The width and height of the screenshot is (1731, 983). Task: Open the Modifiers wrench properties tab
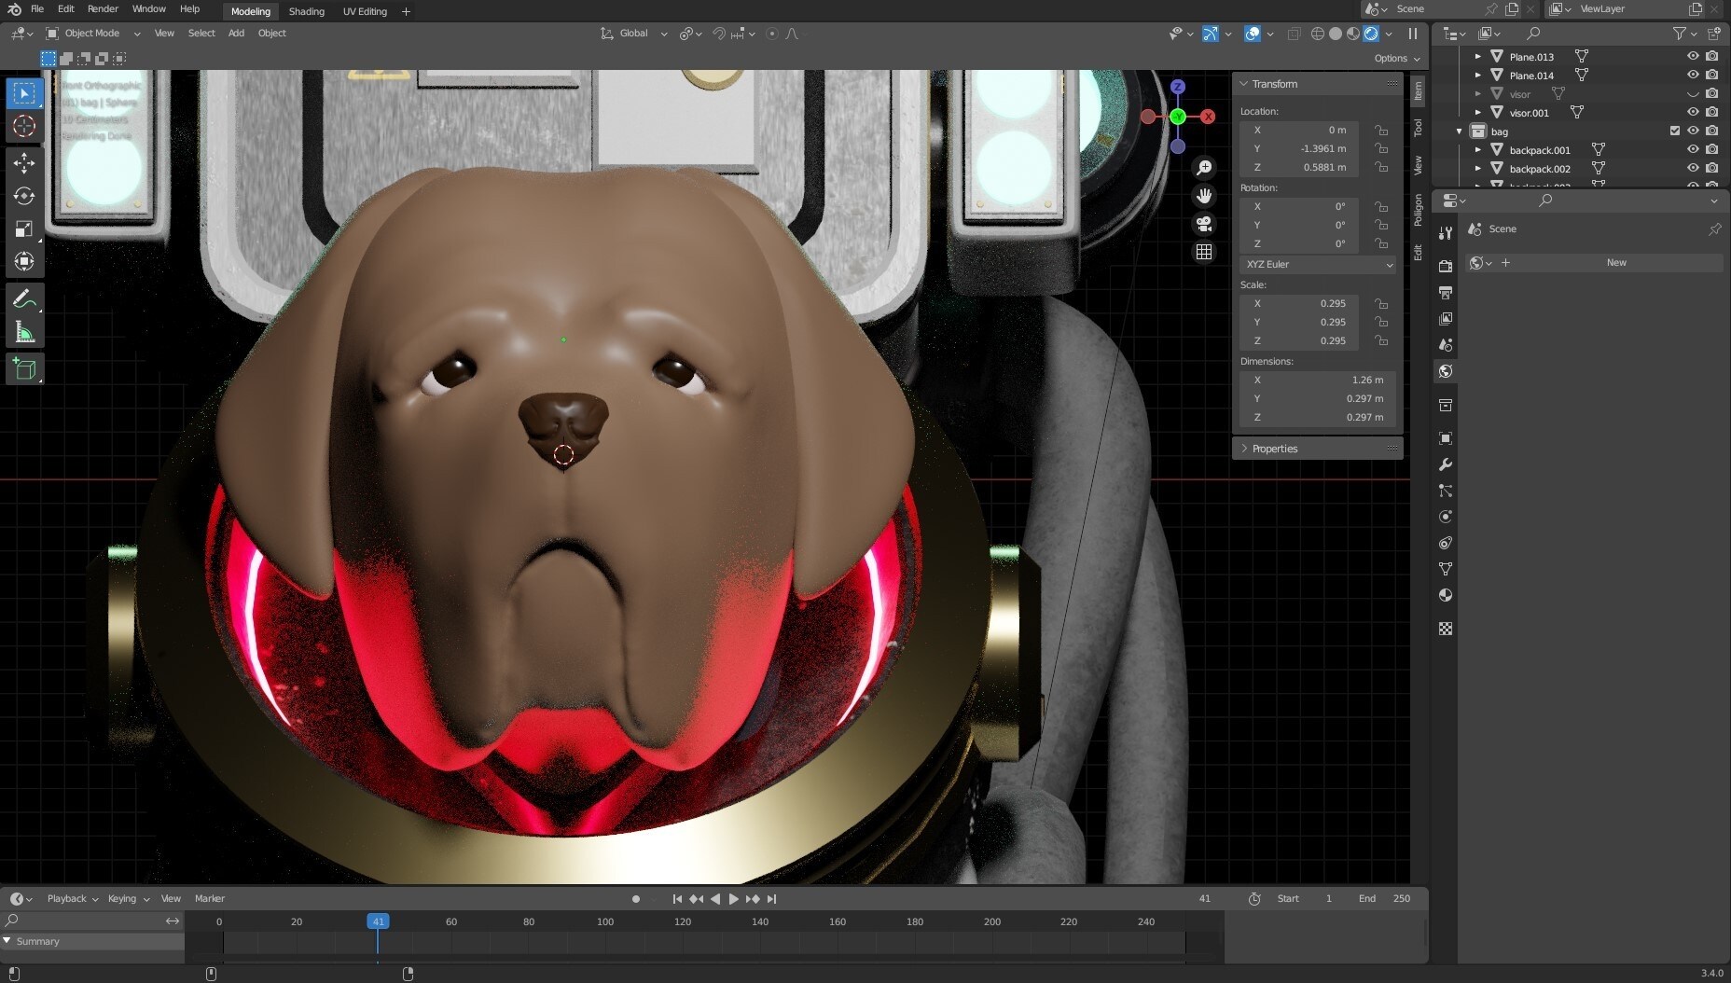1446,464
